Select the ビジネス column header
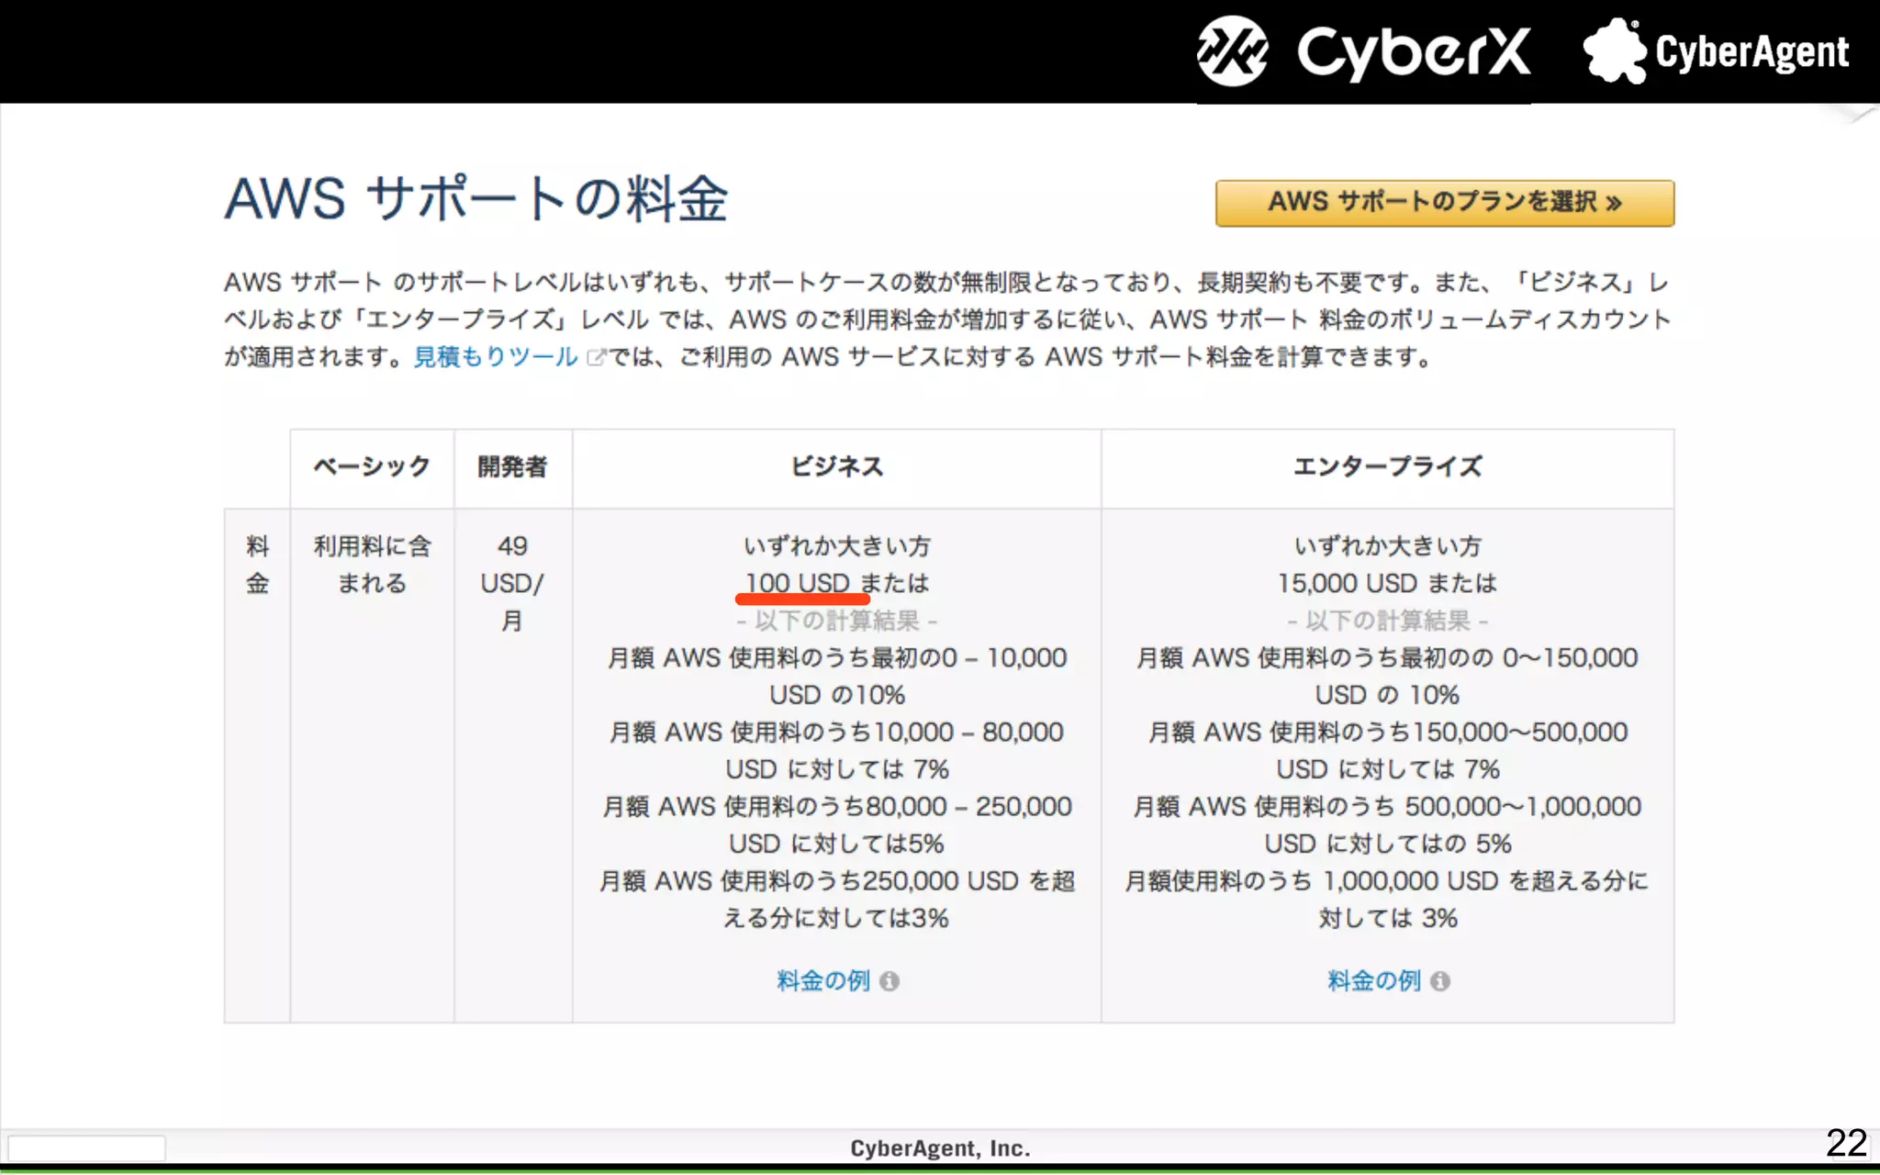Image resolution: width=1880 pixels, height=1175 pixels. [836, 467]
